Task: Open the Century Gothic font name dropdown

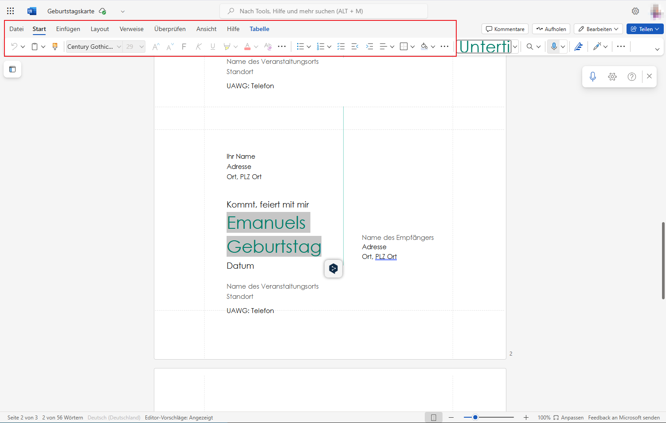Action: tap(119, 47)
